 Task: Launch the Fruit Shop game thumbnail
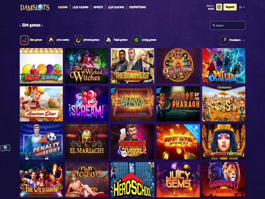click(x=41, y=66)
